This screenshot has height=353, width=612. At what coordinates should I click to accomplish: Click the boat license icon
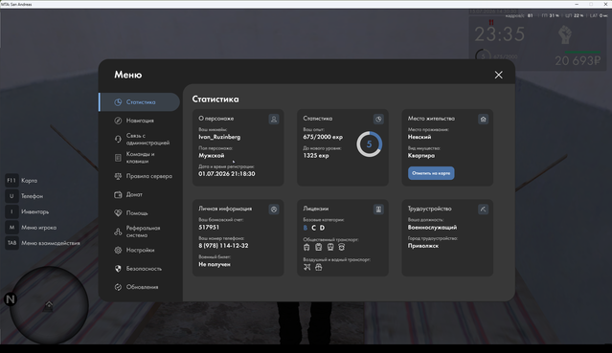tap(319, 267)
